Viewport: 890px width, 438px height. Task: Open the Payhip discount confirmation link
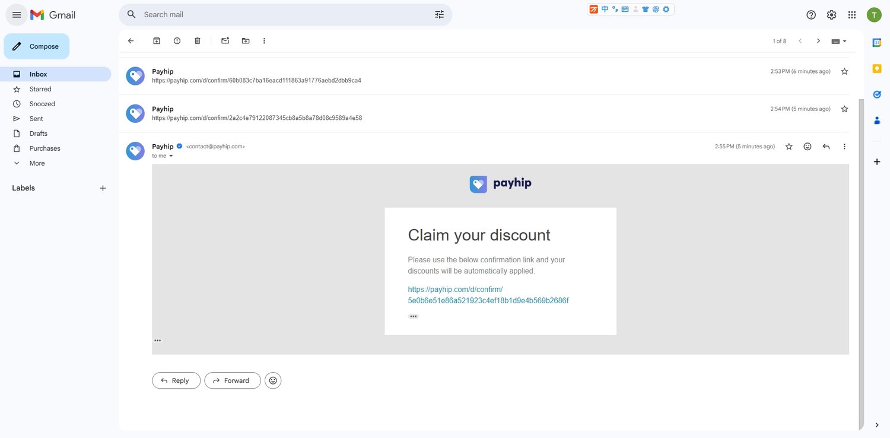tap(488, 295)
